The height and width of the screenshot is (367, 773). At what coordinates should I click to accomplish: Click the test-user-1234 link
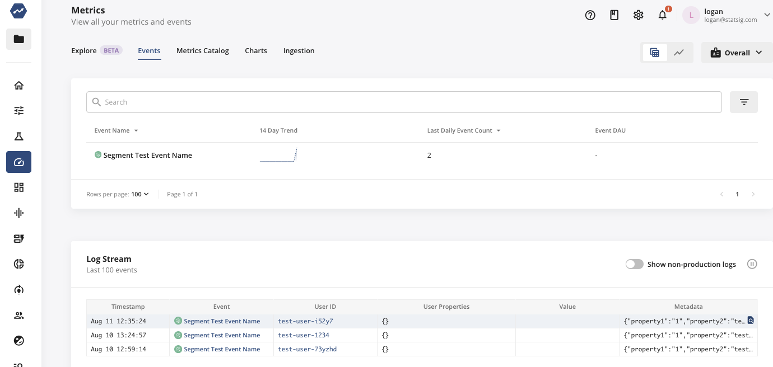[304, 335]
